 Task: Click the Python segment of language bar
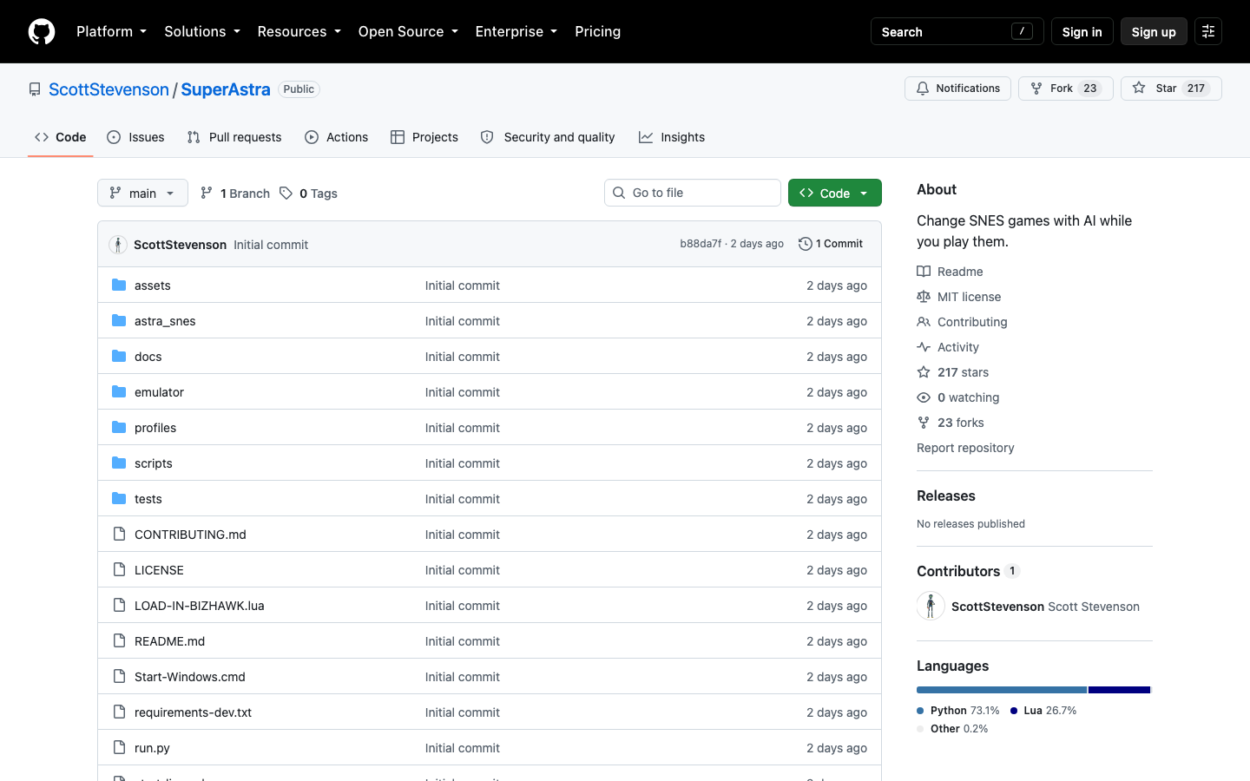click(1002, 690)
